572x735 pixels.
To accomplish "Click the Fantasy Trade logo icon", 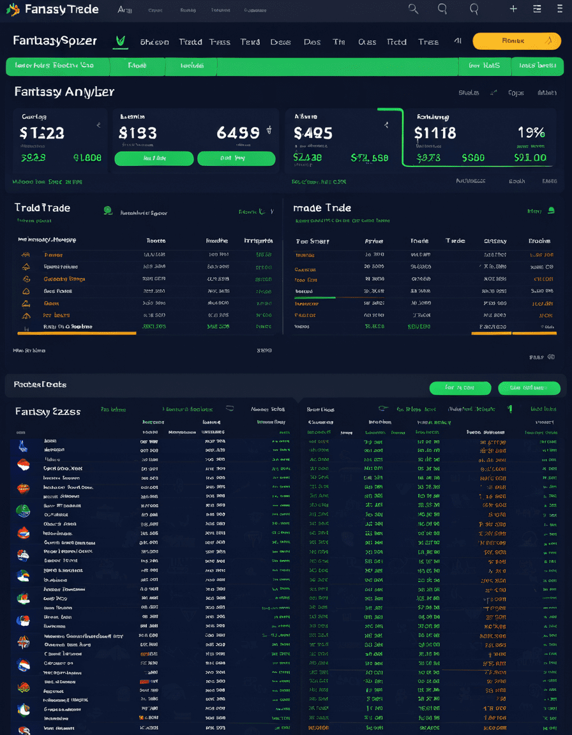I will click(x=13, y=9).
